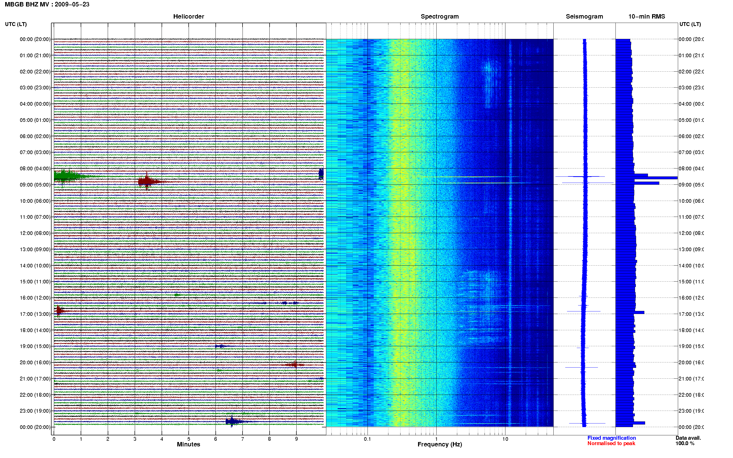The image size is (733, 458).
Task: Click the RMS spike bar near 16:50
Action: point(630,312)
